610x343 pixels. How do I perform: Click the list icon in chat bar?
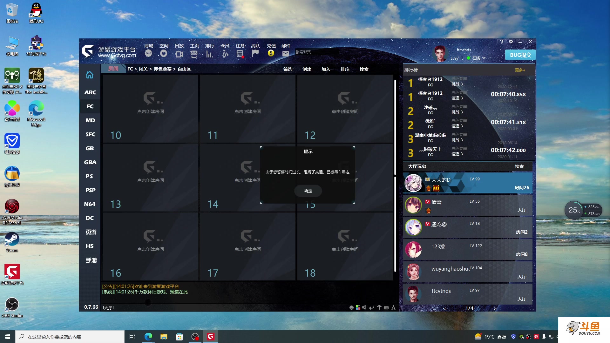click(386, 308)
